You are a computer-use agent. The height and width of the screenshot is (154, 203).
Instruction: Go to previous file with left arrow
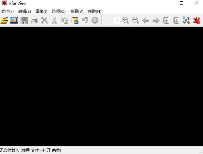146,21
